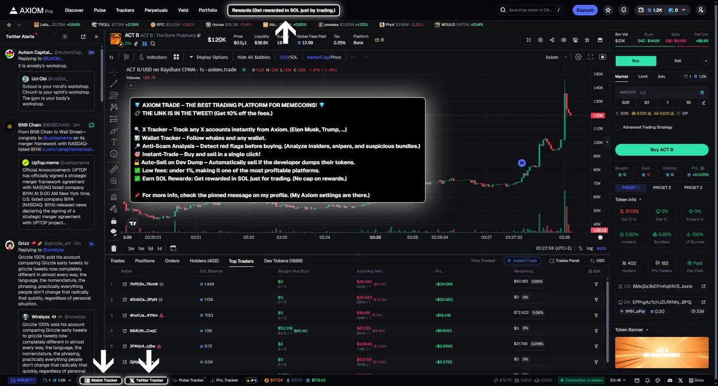The image size is (718, 386).
Task: Click the Buy ACT B button
Action: (661, 149)
